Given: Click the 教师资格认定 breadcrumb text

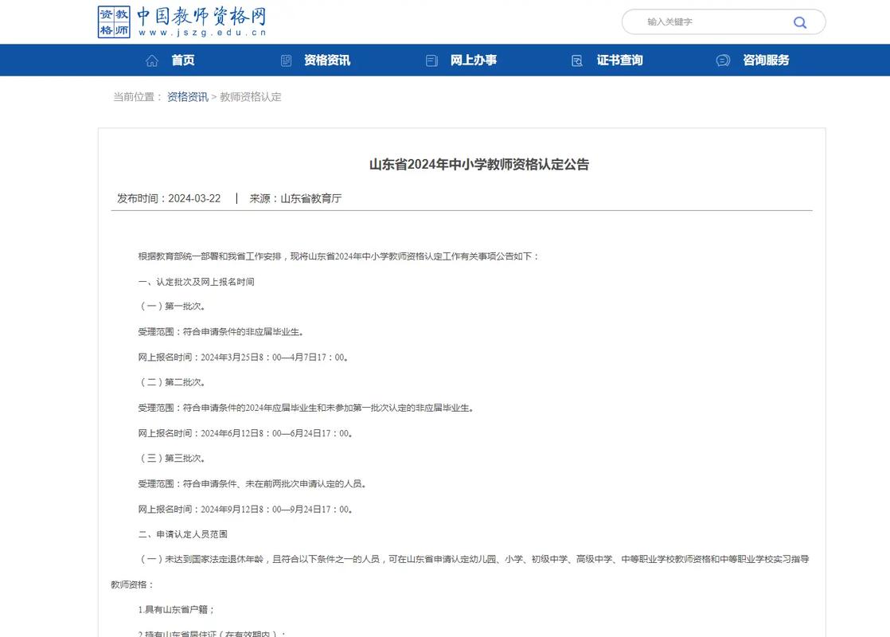Looking at the screenshot, I should 250,97.
